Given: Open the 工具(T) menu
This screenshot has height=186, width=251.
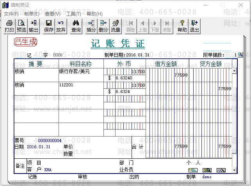Looking at the screenshot, I should 73,14.
